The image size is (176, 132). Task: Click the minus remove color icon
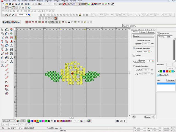(x=78, y=121)
